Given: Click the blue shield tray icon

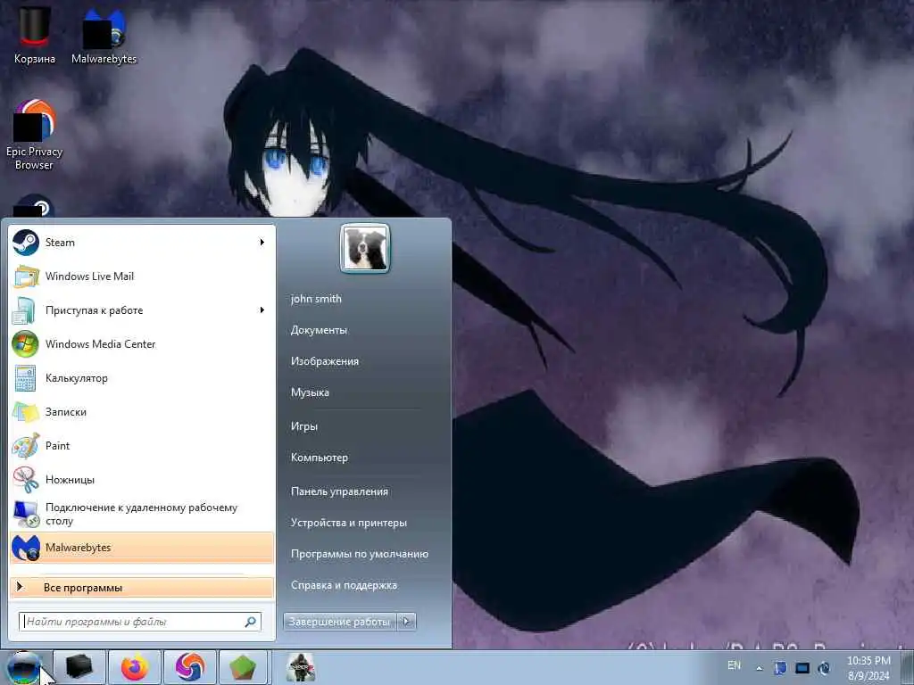Looking at the screenshot, I should (780, 668).
